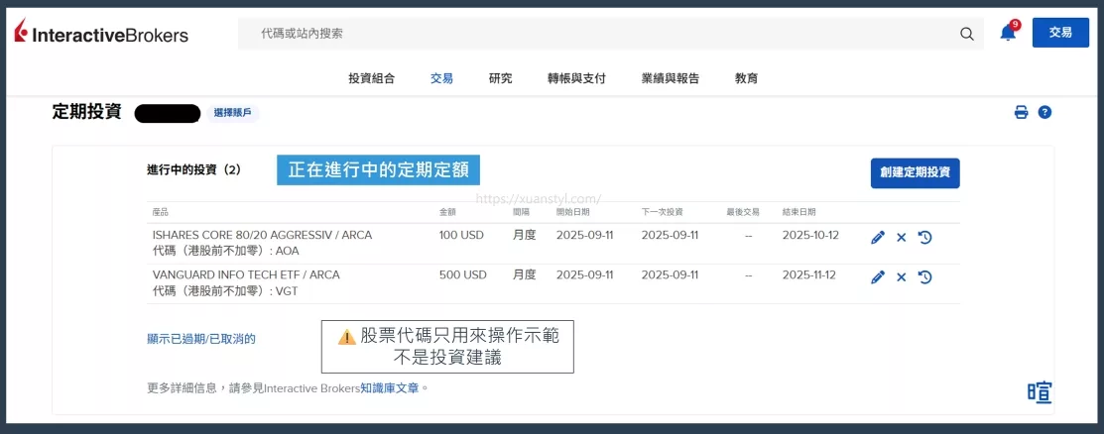The image size is (1104, 434).
Task: Open the notifications bell
Action: coord(1009,33)
